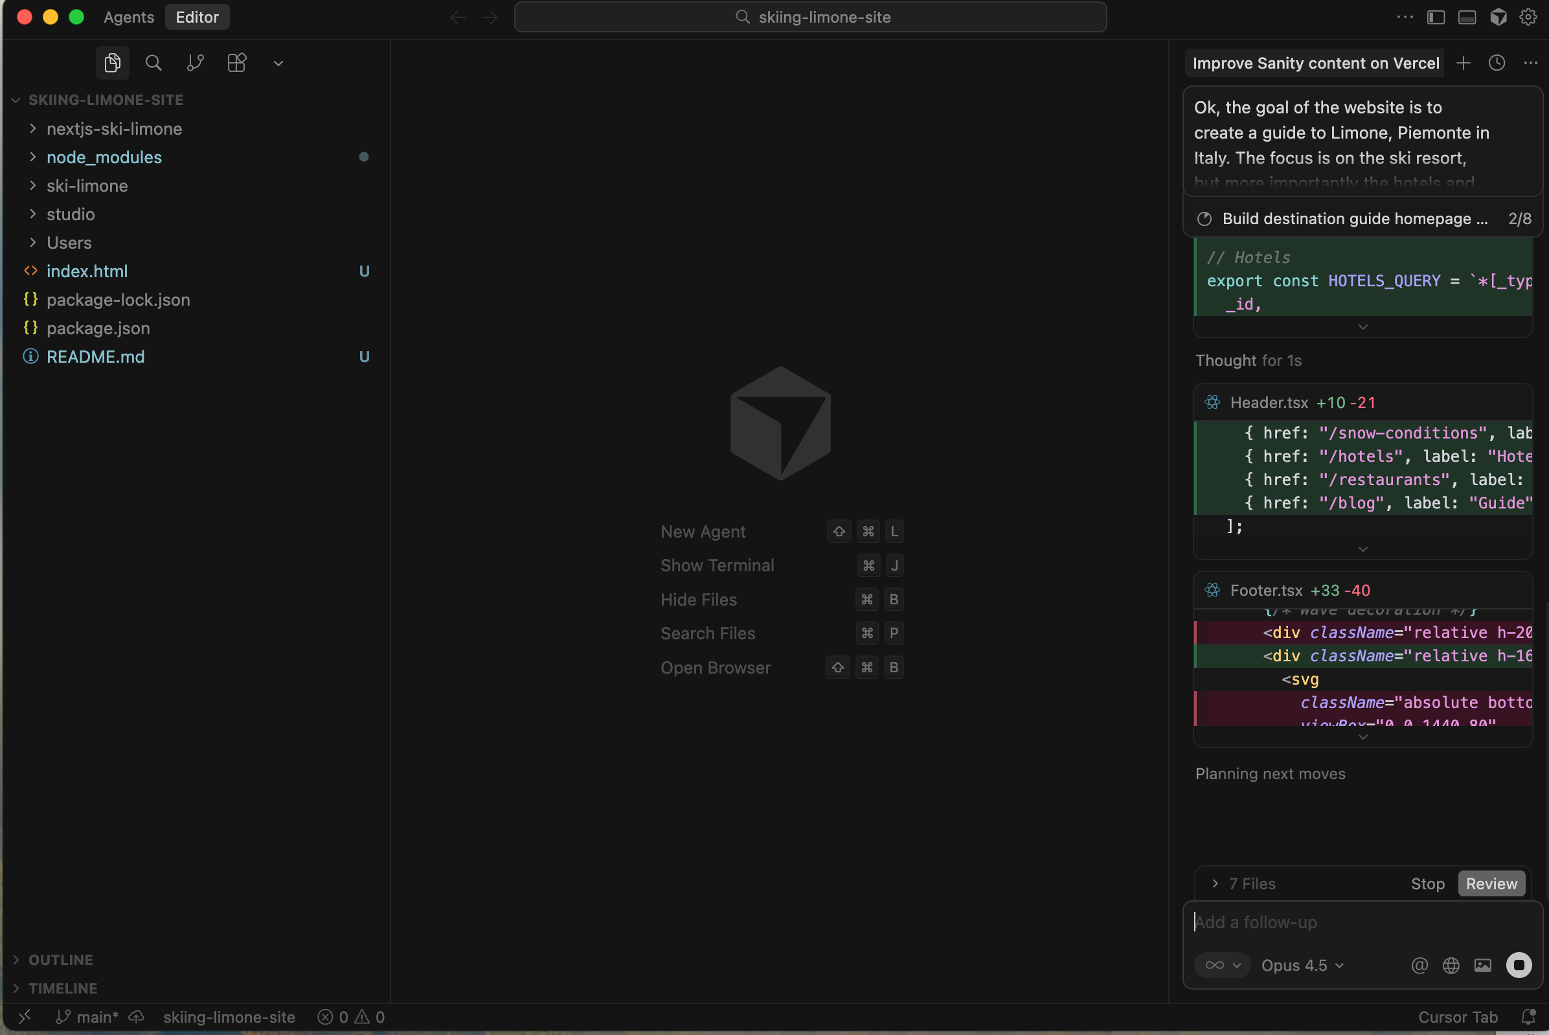Click the attach image icon
The height and width of the screenshot is (1035, 1549).
[x=1482, y=965]
